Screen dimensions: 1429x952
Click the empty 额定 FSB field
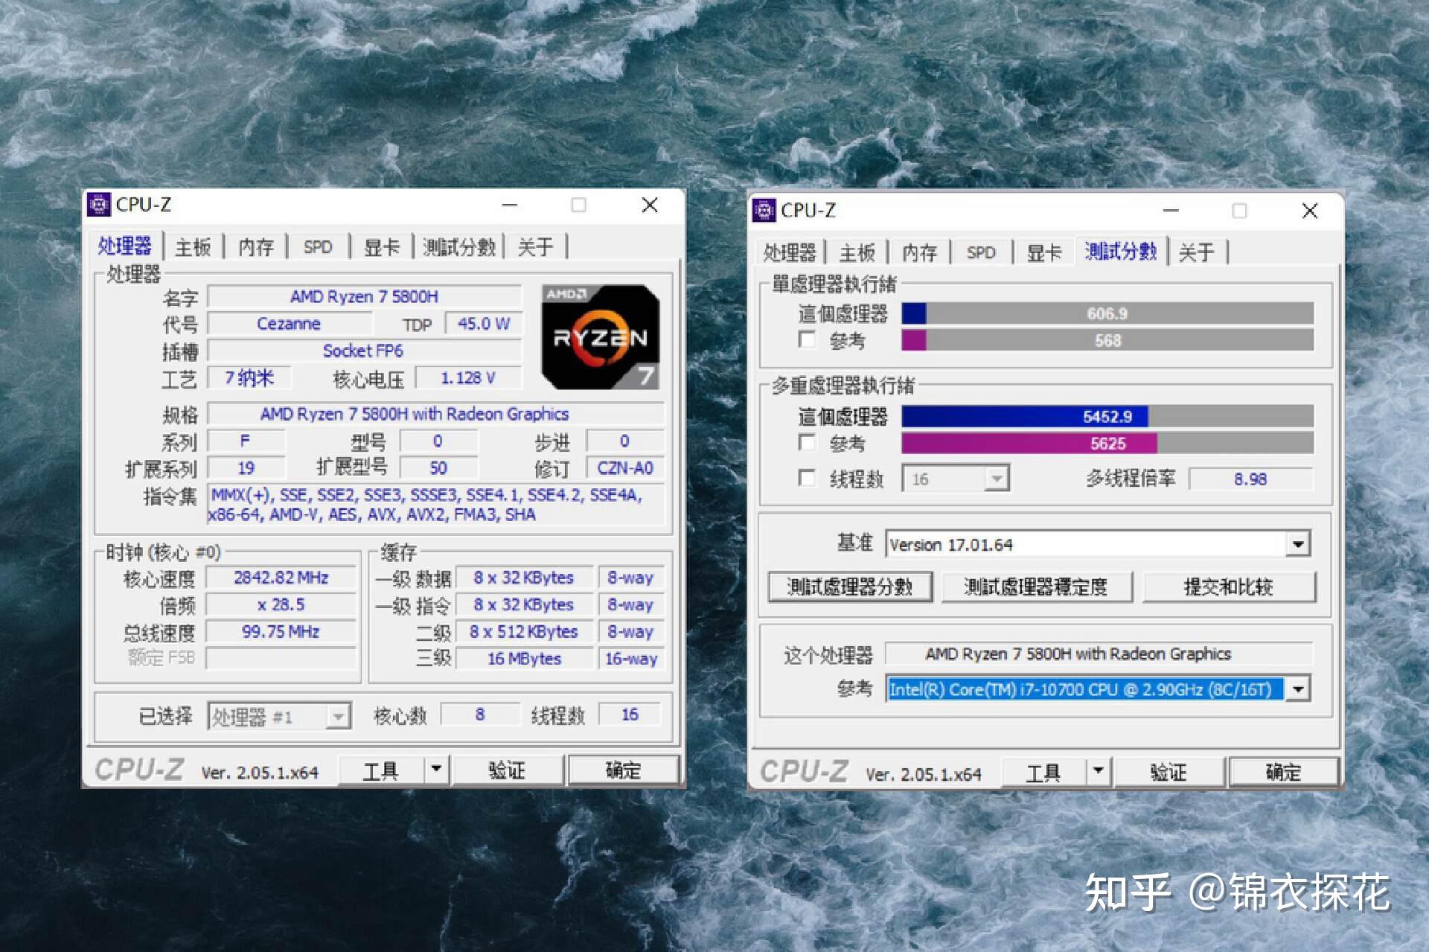point(281,659)
